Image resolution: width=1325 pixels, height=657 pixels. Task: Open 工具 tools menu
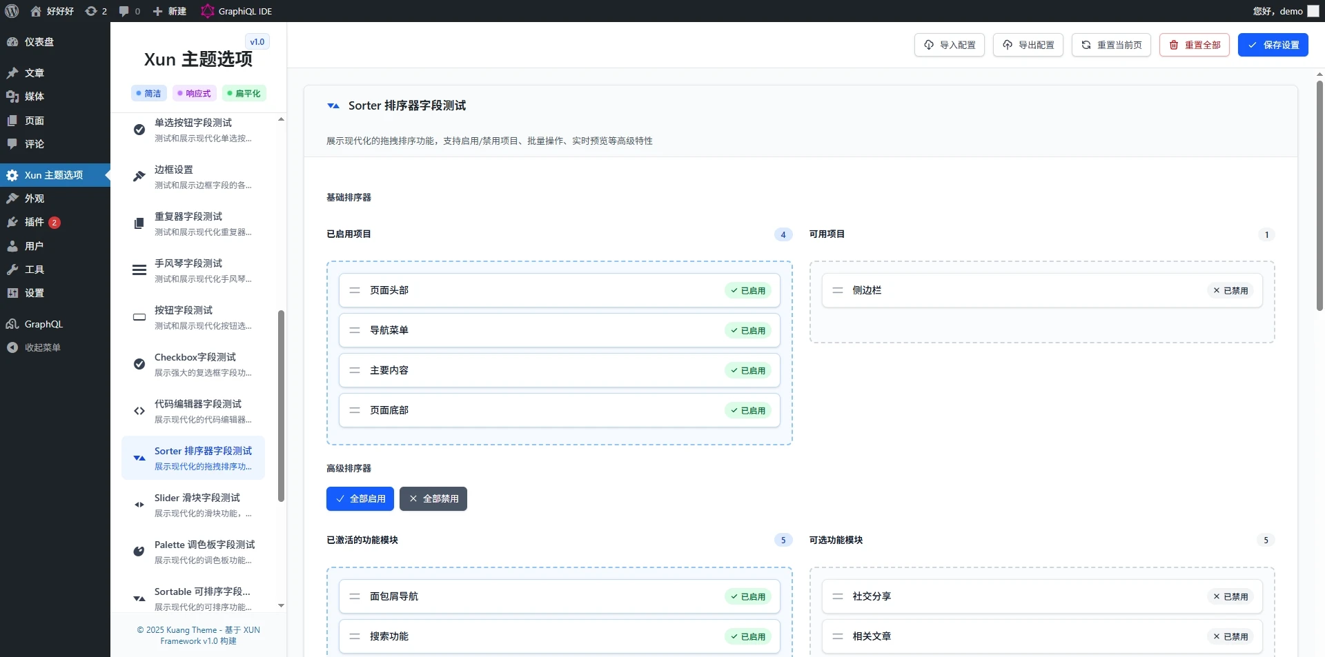point(55,270)
